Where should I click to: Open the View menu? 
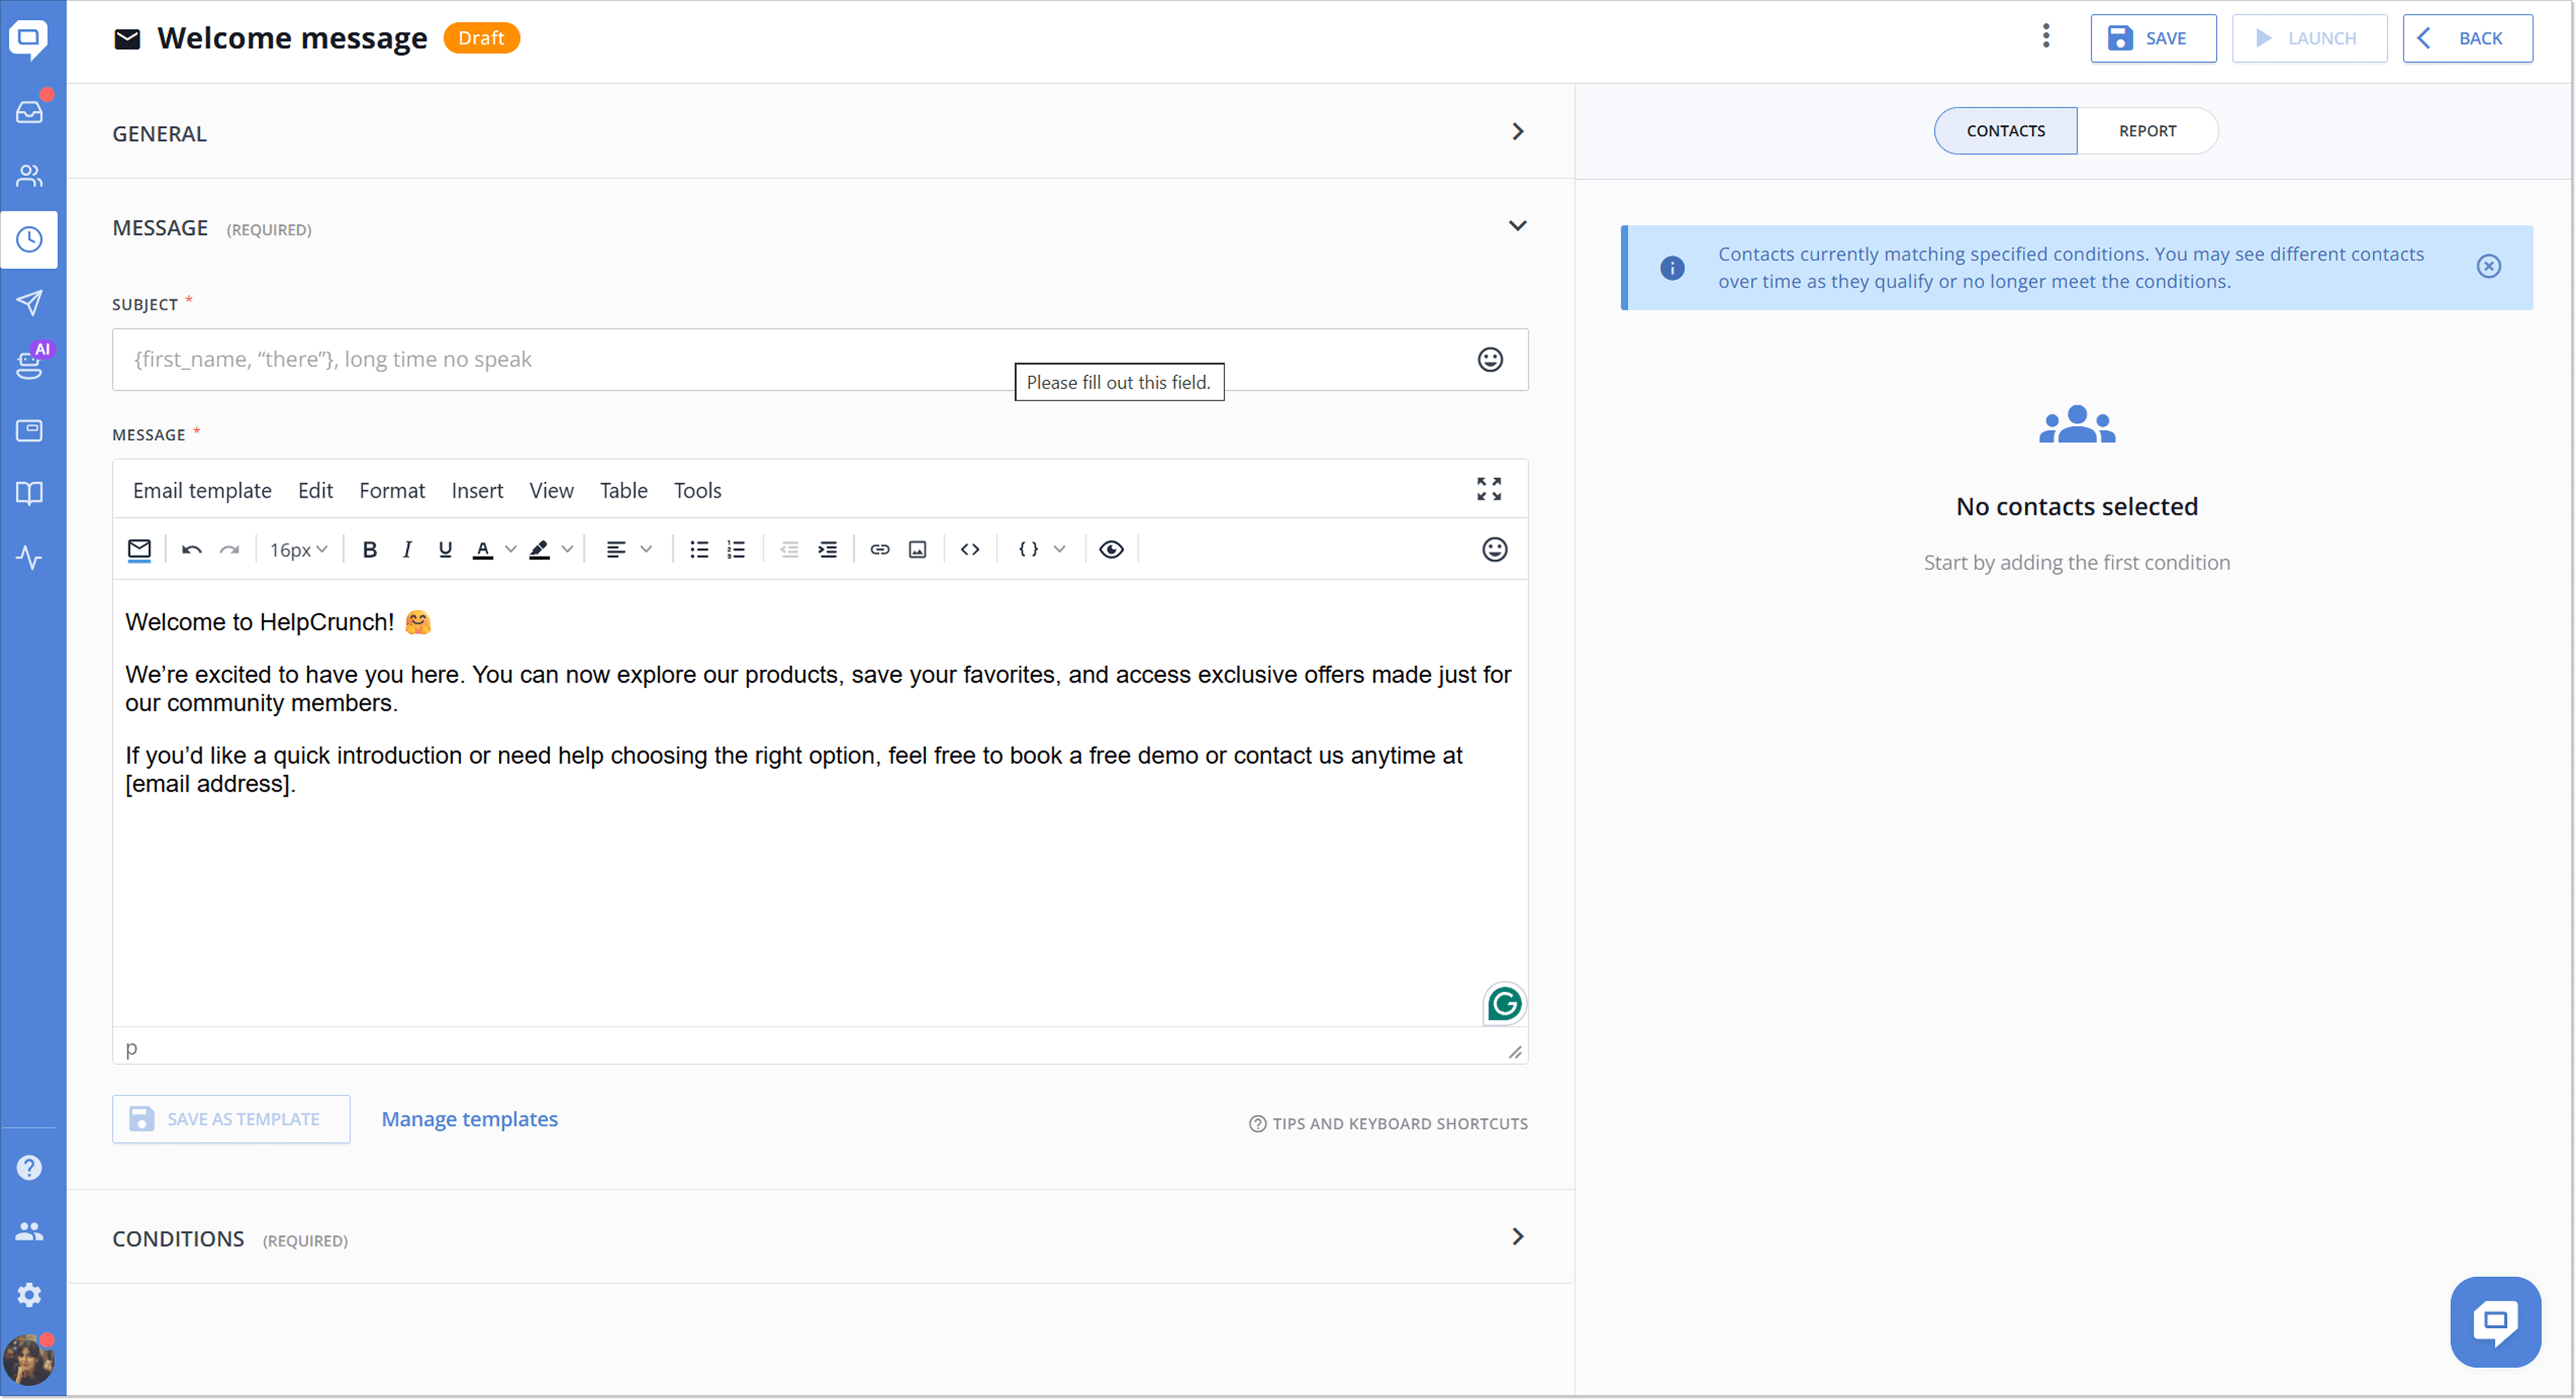click(x=551, y=490)
